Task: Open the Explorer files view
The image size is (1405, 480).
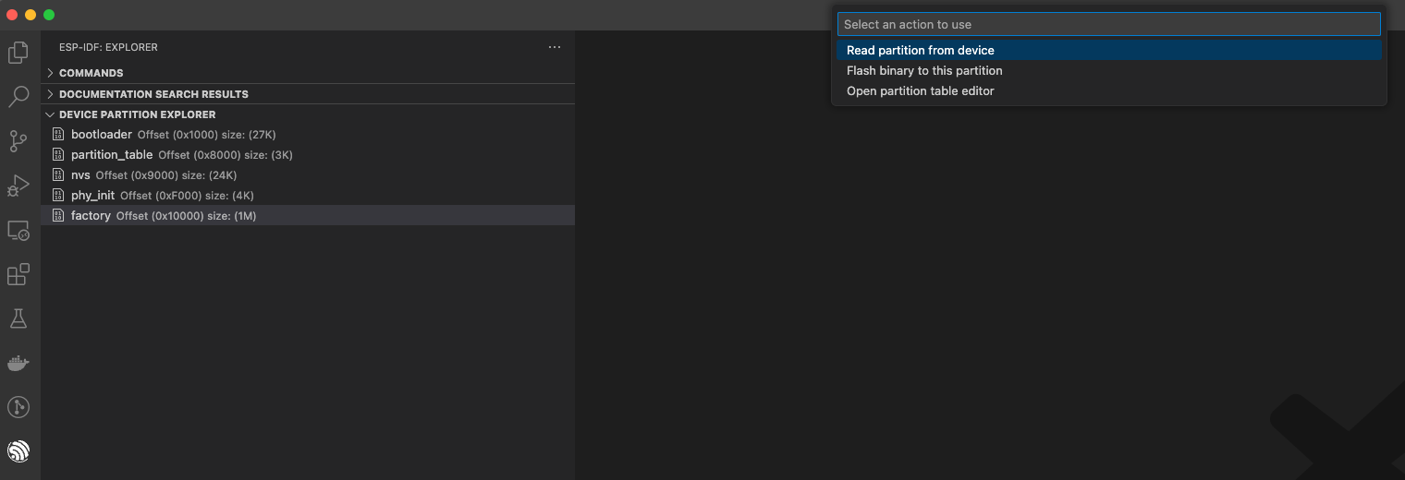Action: pos(18,53)
